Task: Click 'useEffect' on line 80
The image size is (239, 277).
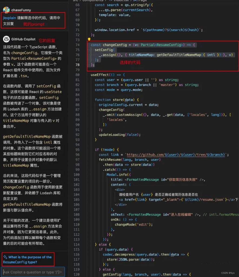Action: (x=100, y=75)
